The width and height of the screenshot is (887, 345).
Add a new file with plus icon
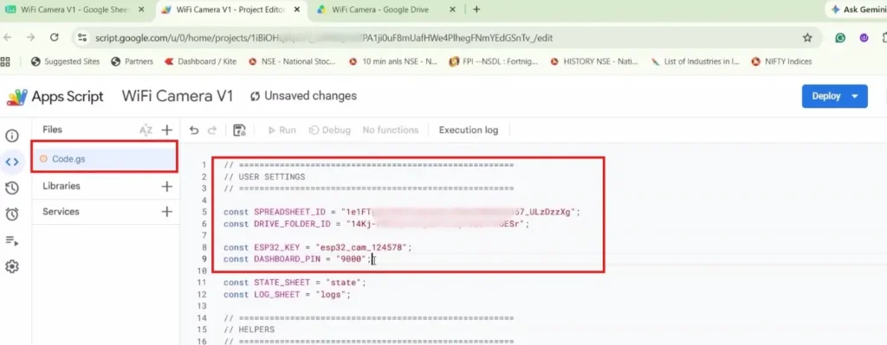pyautogui.click(x=167, y=131)
